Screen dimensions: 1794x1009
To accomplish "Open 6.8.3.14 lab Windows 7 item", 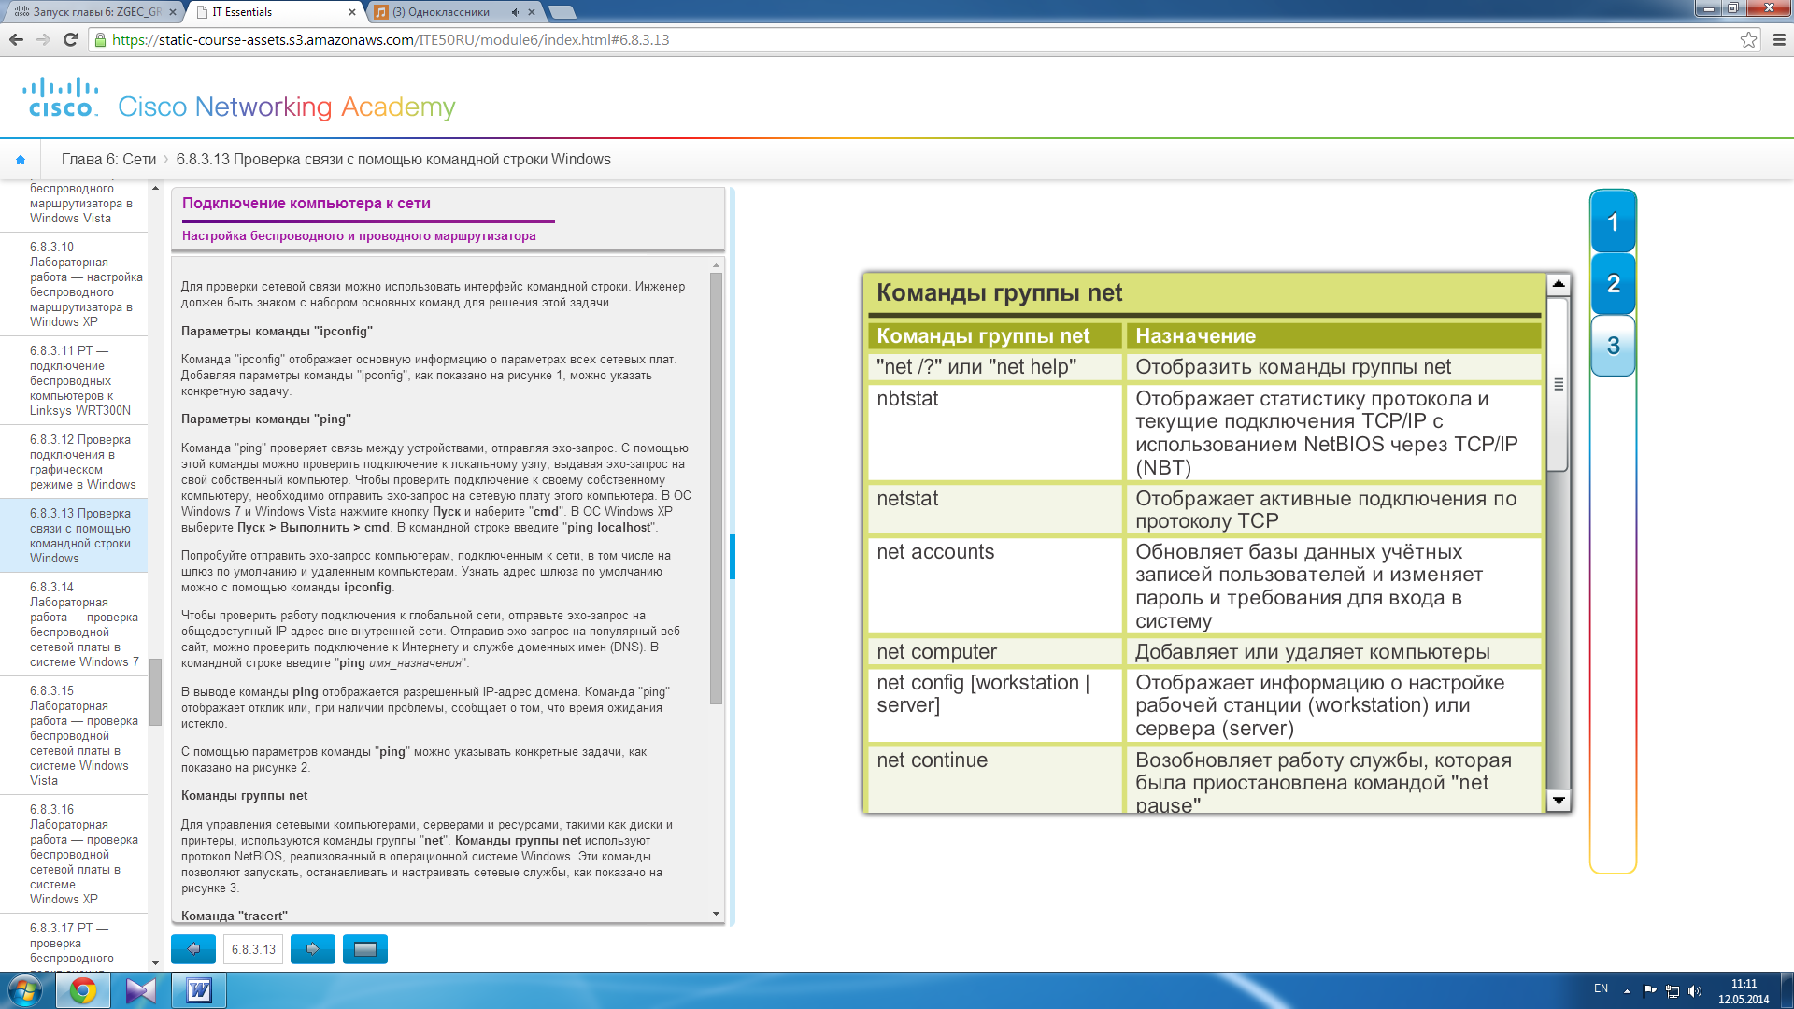I will [x=74, y=624].
